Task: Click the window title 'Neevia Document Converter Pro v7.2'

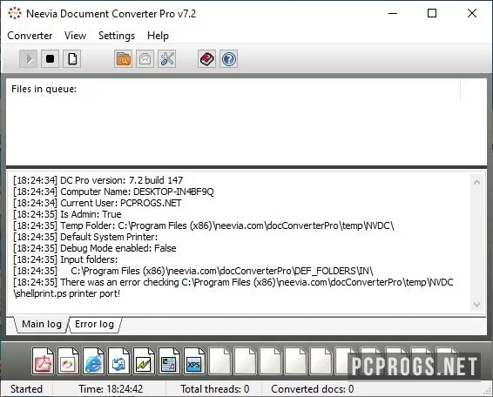Action: 111,14
